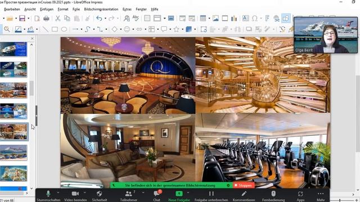Open Zoom Sicherheit options
Image resolution: width=360 pixels, height=202 pixels.
point(100,196)
